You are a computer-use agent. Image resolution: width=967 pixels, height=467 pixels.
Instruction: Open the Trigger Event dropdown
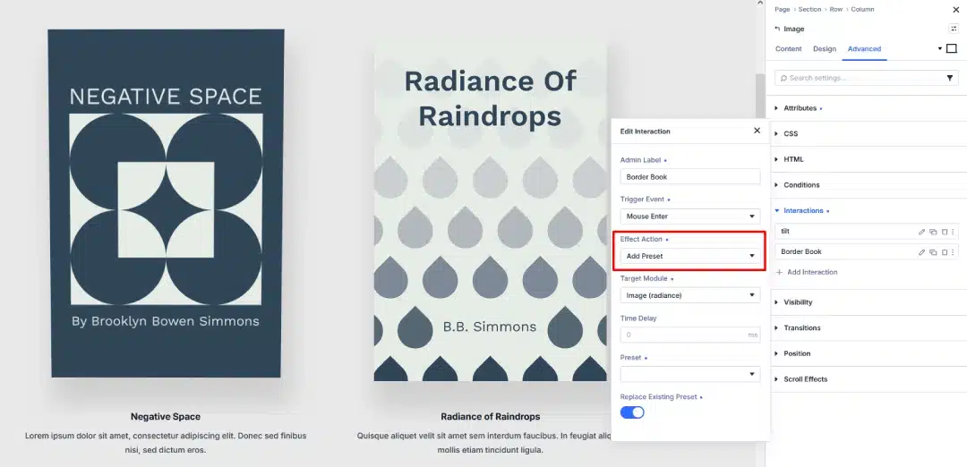(x=690, y=217)
